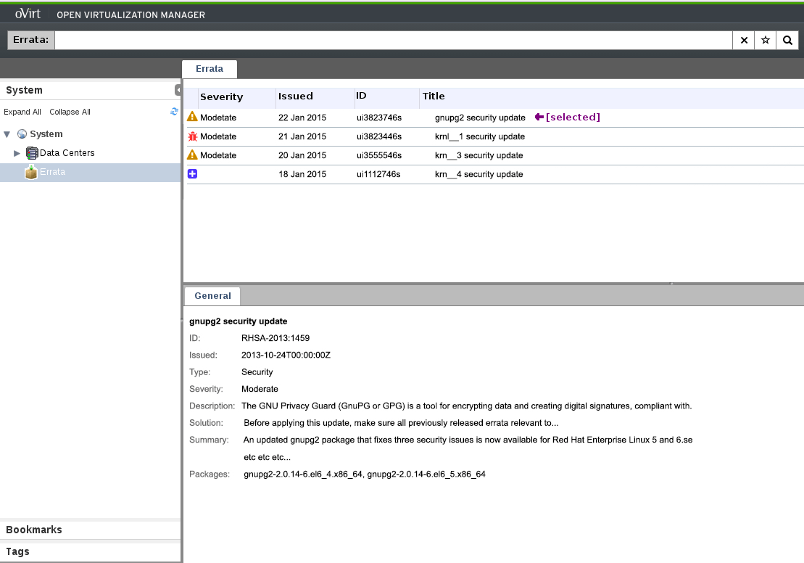Click the Collapse All link
804x563 pixels.
(70, 112)
